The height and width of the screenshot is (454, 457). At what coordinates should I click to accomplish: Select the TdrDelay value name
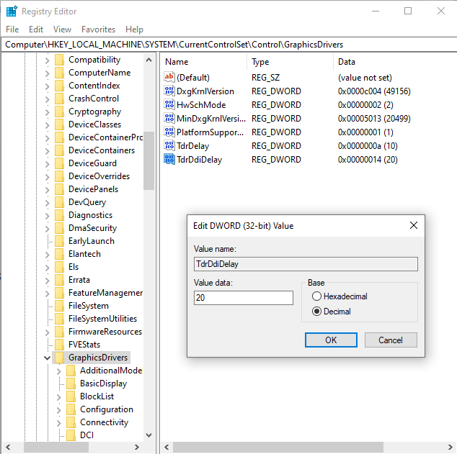coord(192,146)
